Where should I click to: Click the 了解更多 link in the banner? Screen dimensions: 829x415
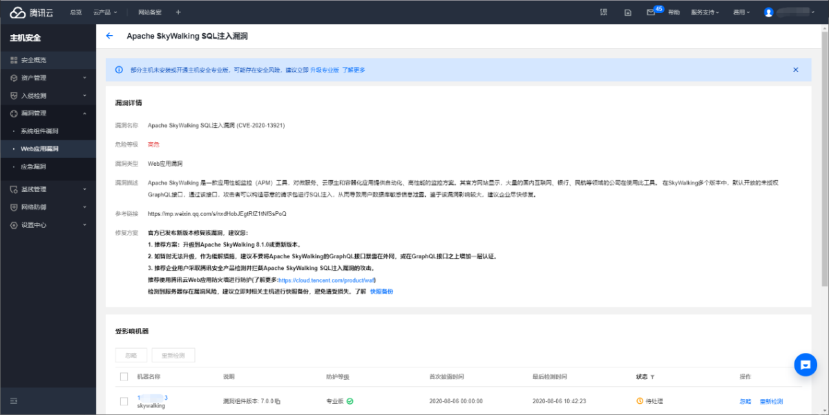click(354, 70)
